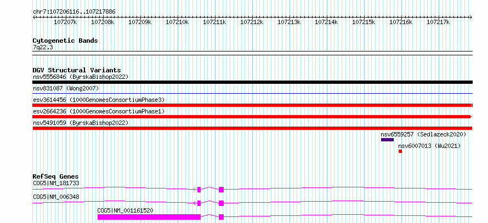Click the COG5|NM_001161520 transcript label
488x223 pixels.
[x=125, y=210]
